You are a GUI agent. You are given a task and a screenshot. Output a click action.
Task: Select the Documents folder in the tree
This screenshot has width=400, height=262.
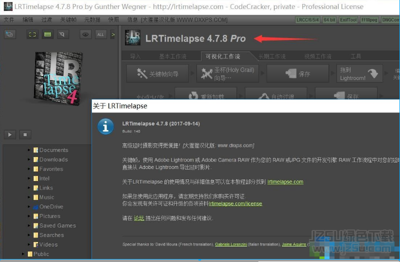point(51,150)
